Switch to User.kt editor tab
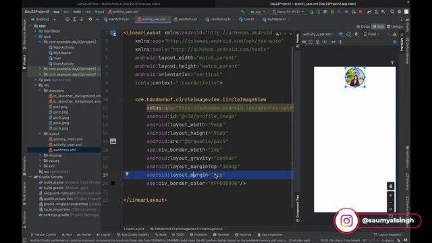The image size is (432, 243). pos(248,20)
